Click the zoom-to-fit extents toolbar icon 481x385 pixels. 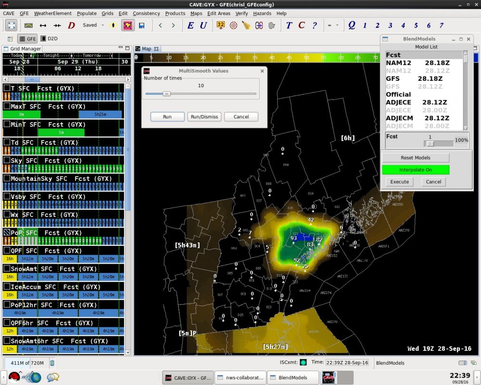12,25
